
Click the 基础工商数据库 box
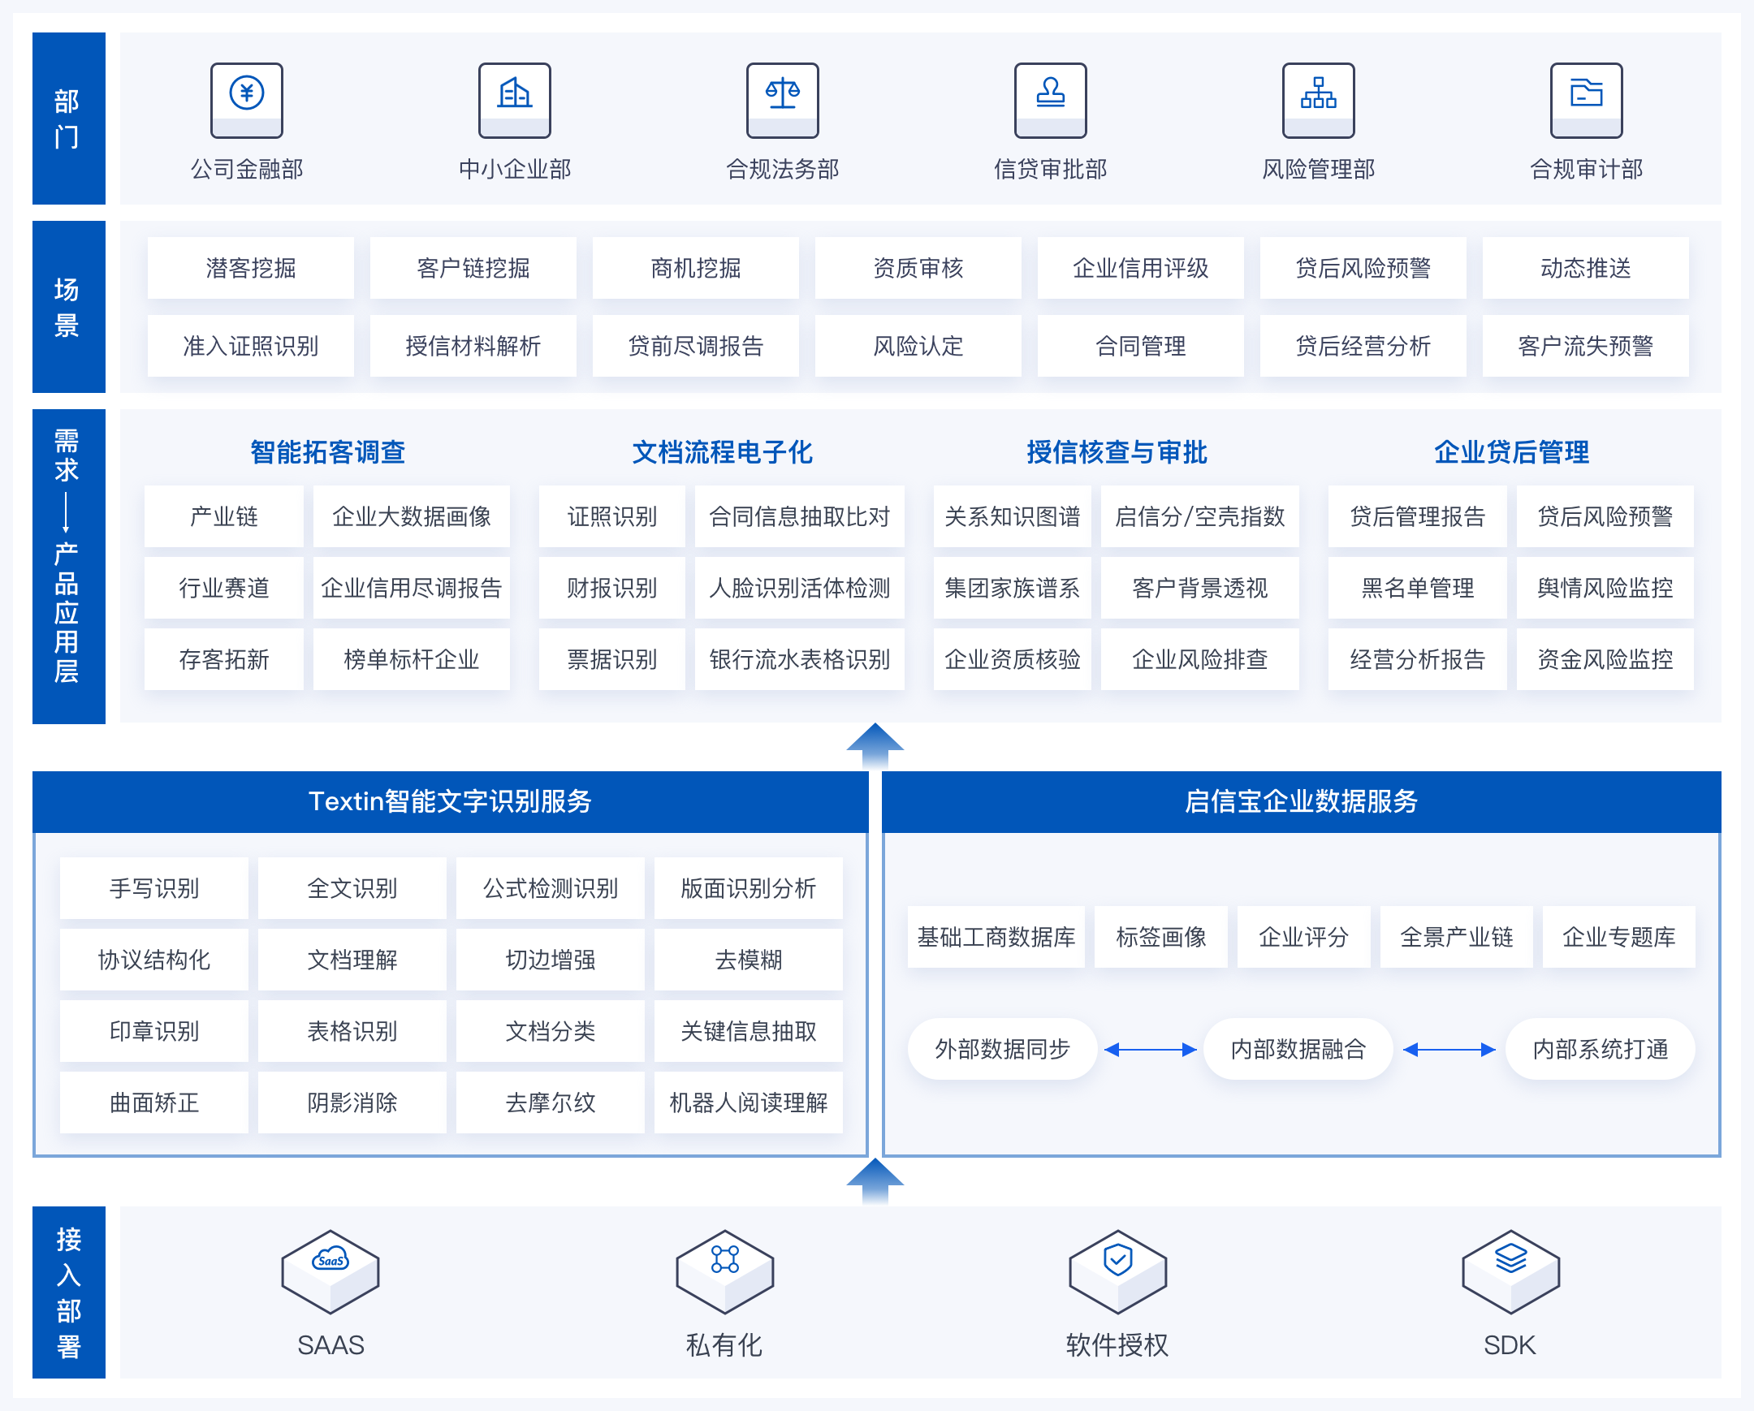996,937
